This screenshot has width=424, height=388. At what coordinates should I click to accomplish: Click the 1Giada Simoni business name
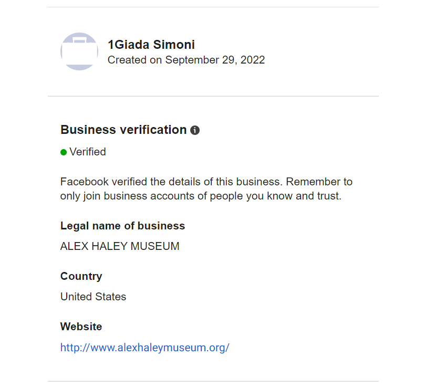point(151,45)
